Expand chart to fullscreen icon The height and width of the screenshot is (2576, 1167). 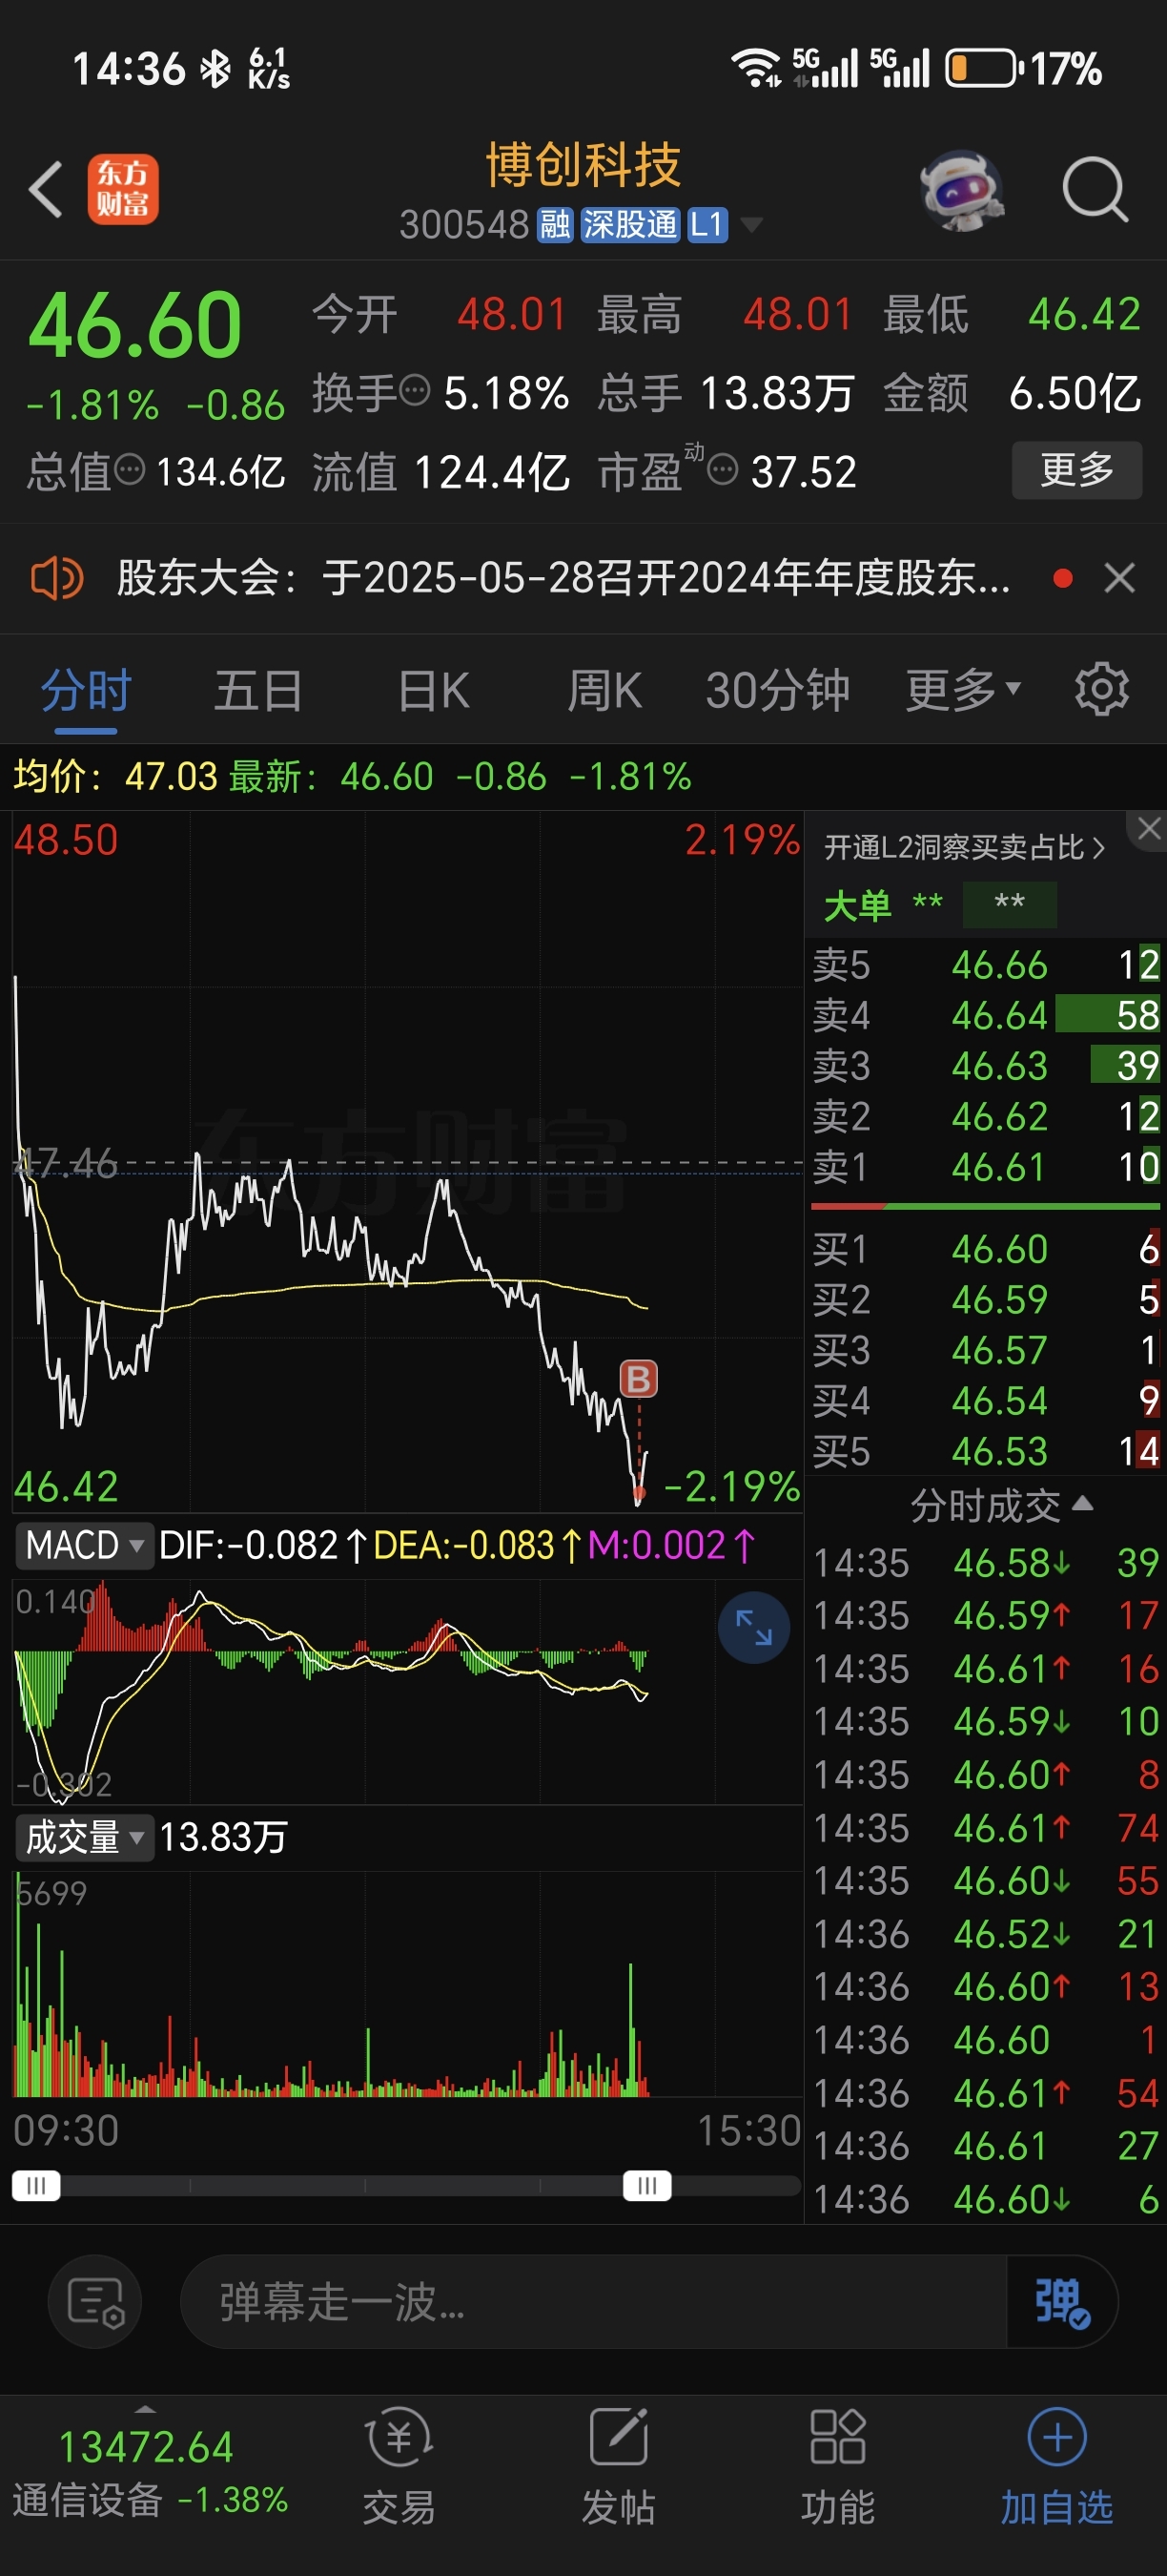click(x=753, y=1627)
